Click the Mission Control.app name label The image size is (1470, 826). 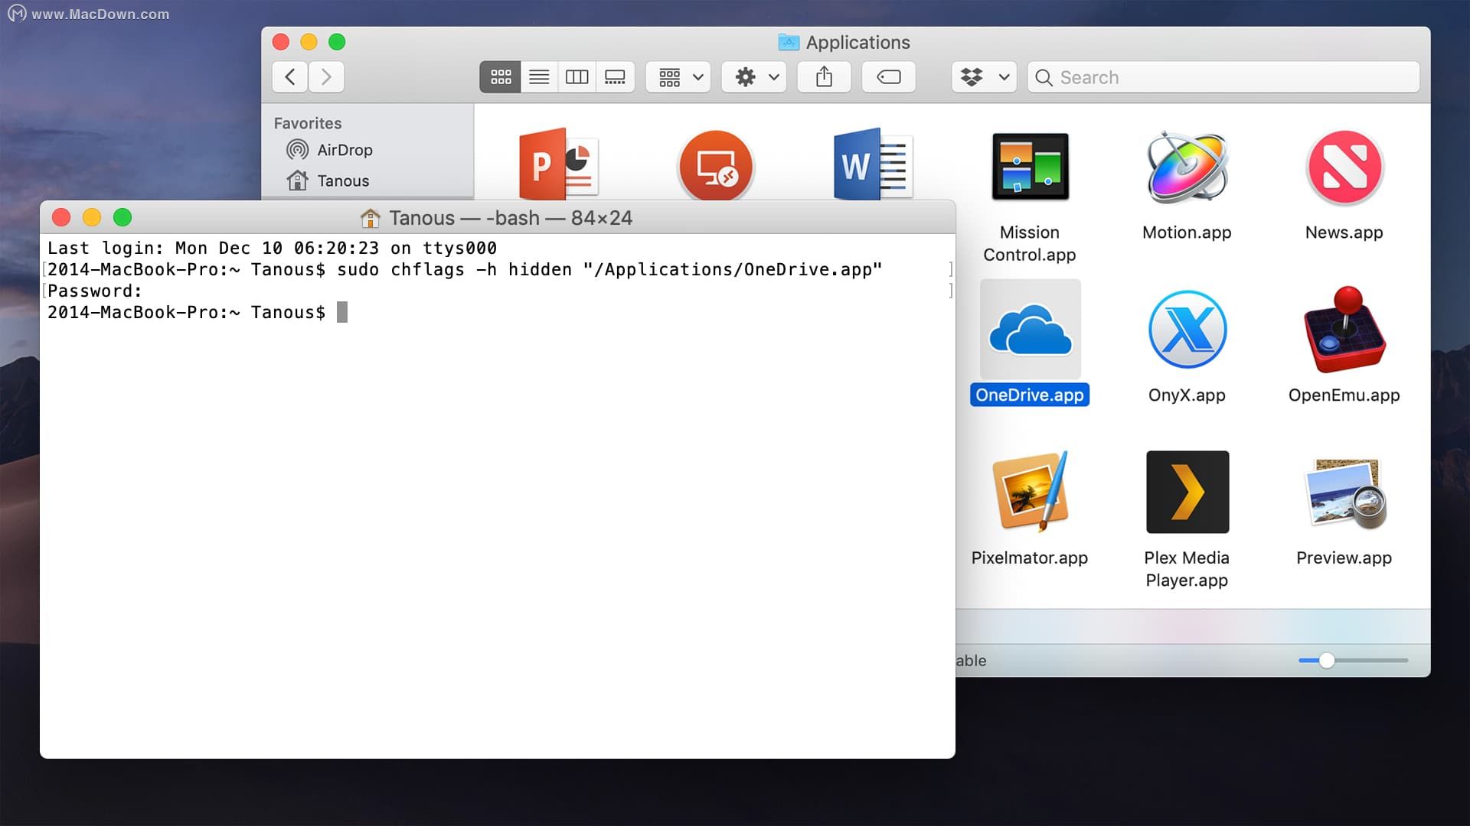[x=1030, y=243]
